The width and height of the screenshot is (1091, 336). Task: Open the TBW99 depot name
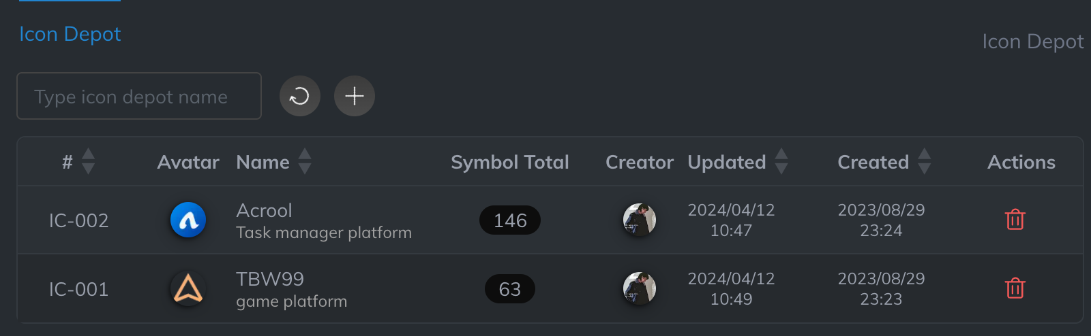point(269,279)
